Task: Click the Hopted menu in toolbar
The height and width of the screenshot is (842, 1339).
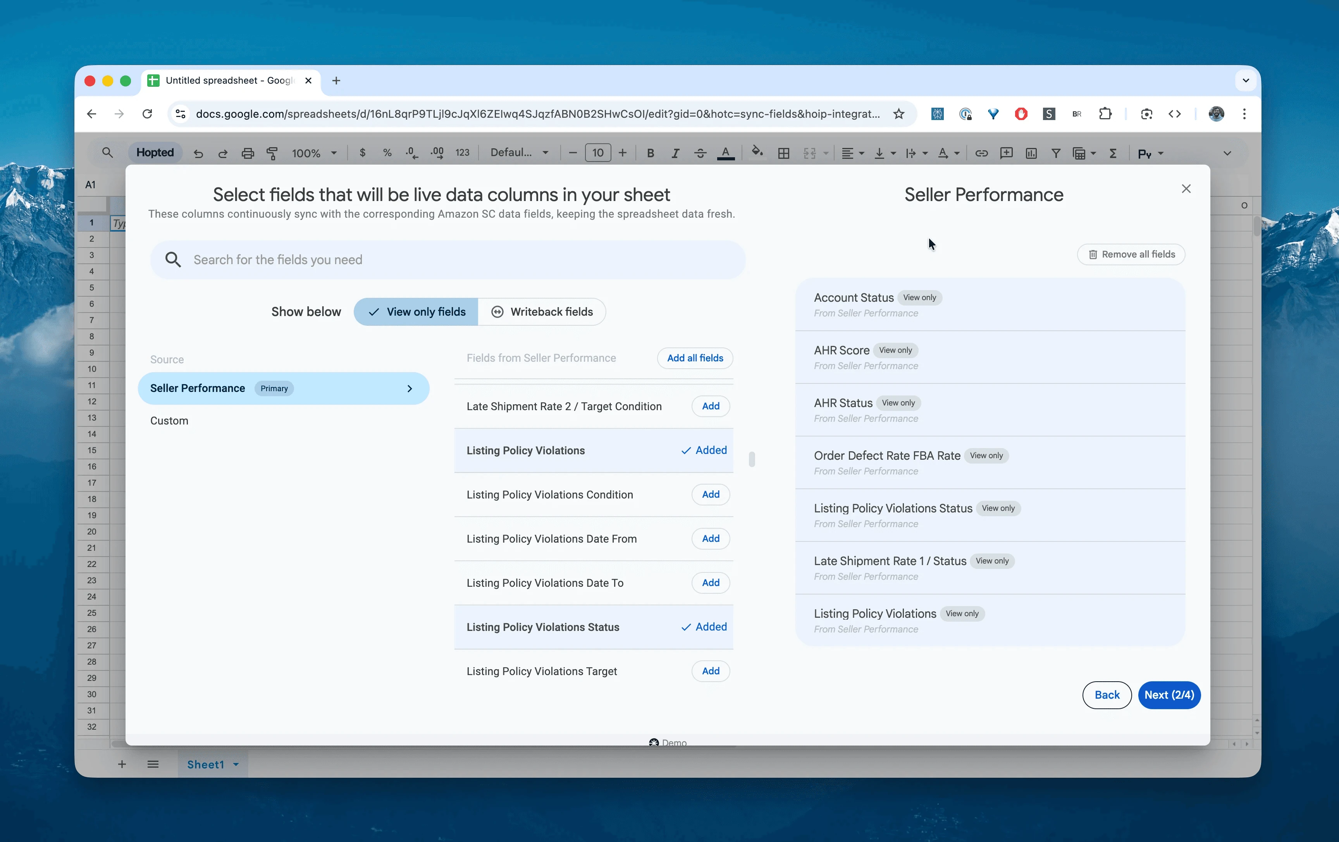Action: click(x=155, y=153)
